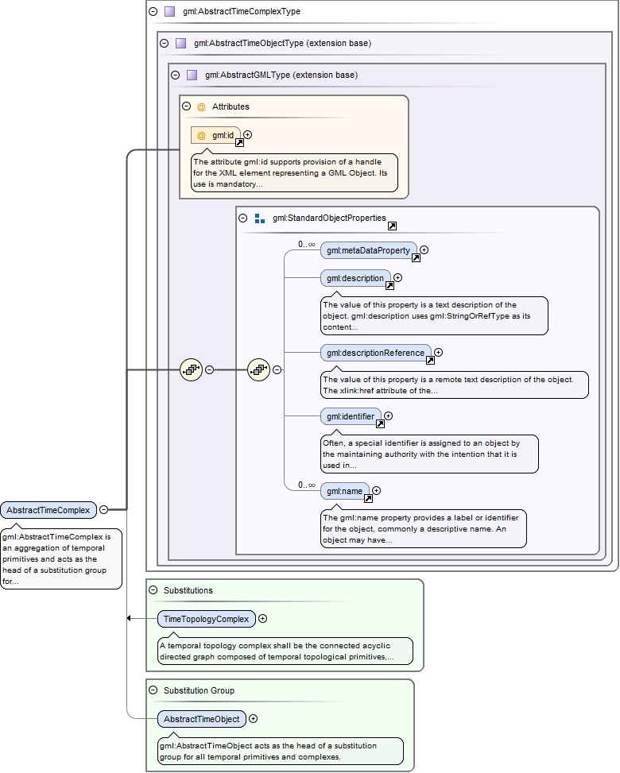The image size is (620, 773).
Task: Collapse the Substitution Group section
Action: [x=153, y=690]
